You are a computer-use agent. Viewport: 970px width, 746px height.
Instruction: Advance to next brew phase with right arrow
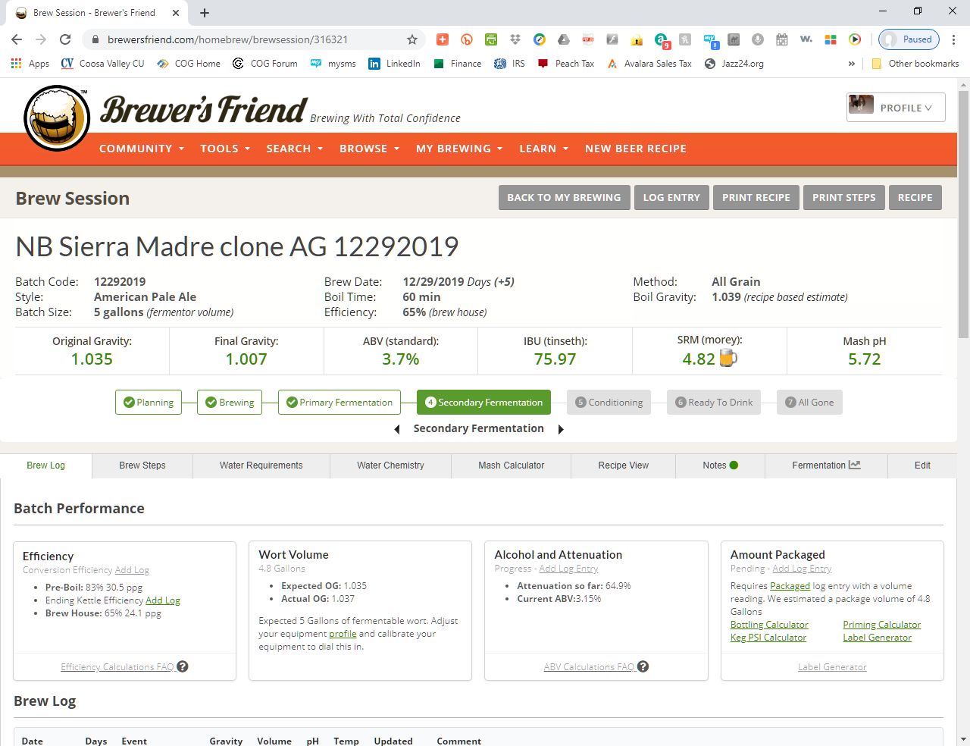pyautogui.click(x=561, y=429)
